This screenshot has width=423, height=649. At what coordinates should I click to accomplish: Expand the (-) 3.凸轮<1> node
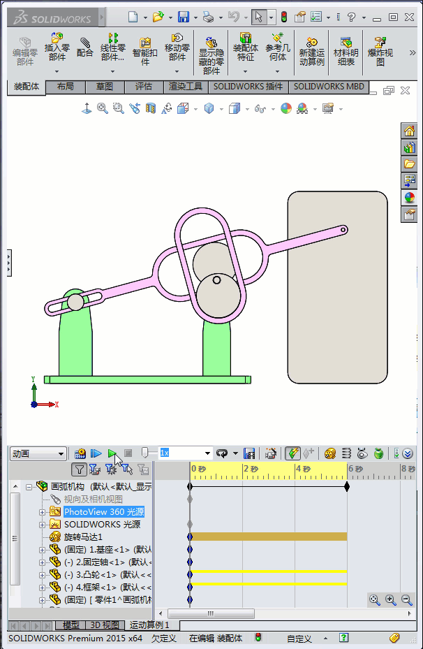42,575
